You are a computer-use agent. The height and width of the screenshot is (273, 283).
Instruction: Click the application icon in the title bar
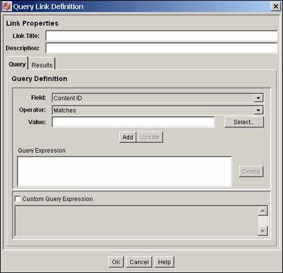pyautogui.click(x=7, y=7)
